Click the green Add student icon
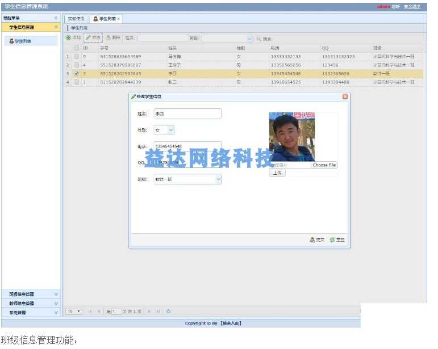The image size is (438, 349). 68,37
